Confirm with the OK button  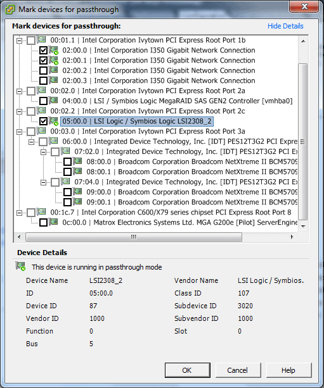coord(188,370)
